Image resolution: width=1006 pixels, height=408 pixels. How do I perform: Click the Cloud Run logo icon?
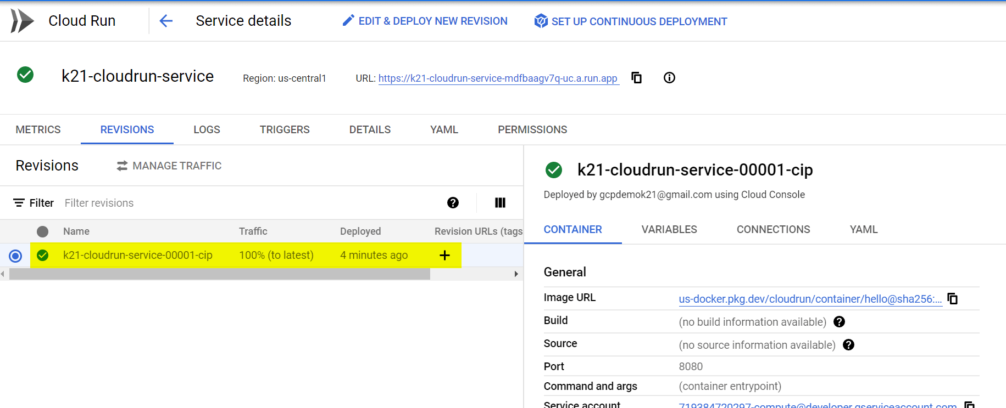pyautogui.click(x=22, y=21)
